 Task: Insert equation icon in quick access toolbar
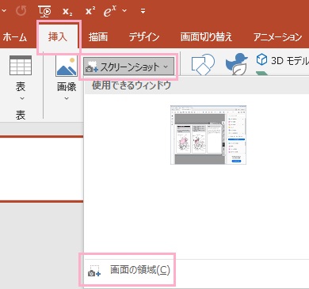click(x=110, y=11)
